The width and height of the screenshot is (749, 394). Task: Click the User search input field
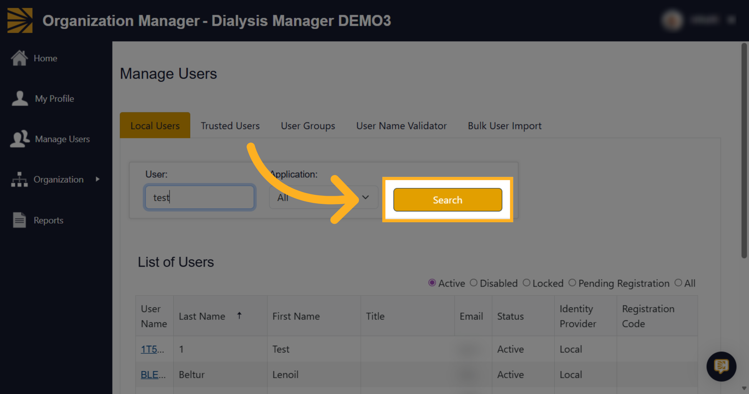[x=200, y=197]
